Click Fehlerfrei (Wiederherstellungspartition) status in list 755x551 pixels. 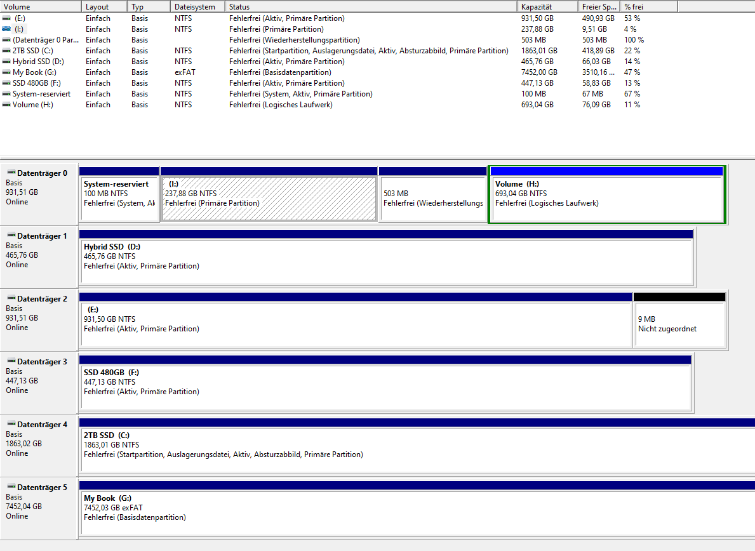click(294, 40)
